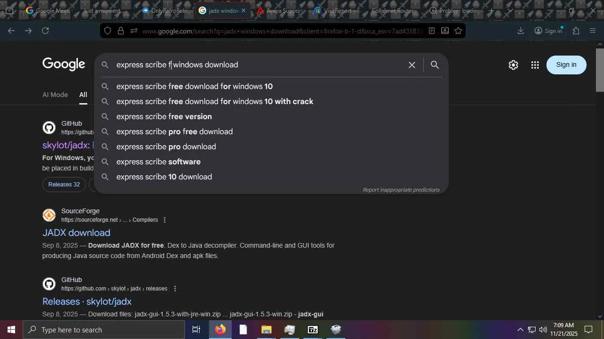The image size is (604, 339).
Task: Close the jadx windows tab
Action: 243,10
